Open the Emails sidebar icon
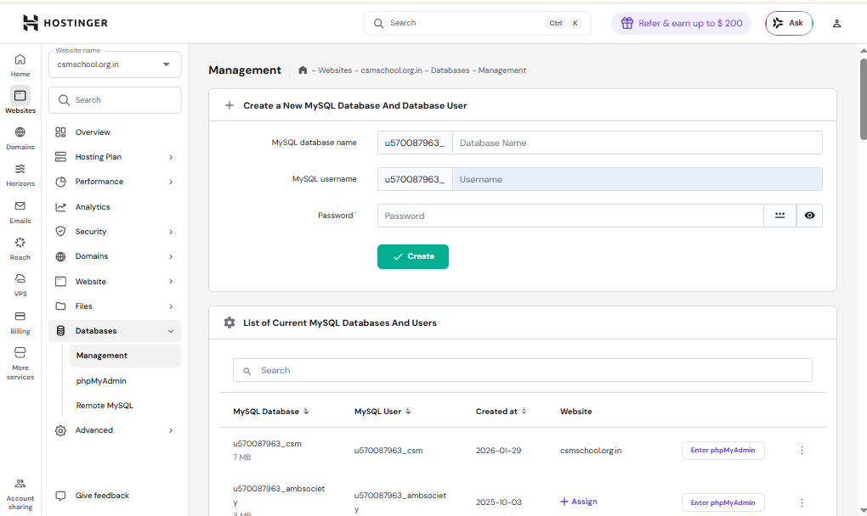This screenshot has width=867, height=516. point(20,206)
